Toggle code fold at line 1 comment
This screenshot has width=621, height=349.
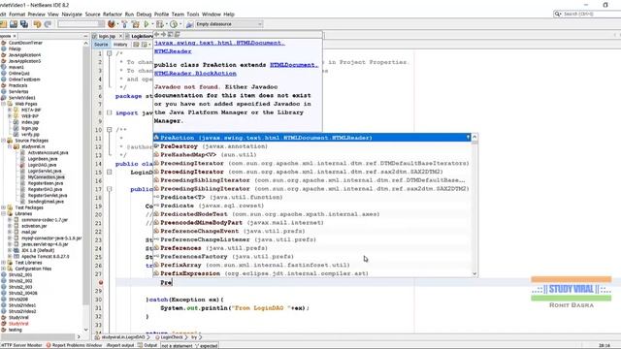pyautogui.click(x=110, y=53)
